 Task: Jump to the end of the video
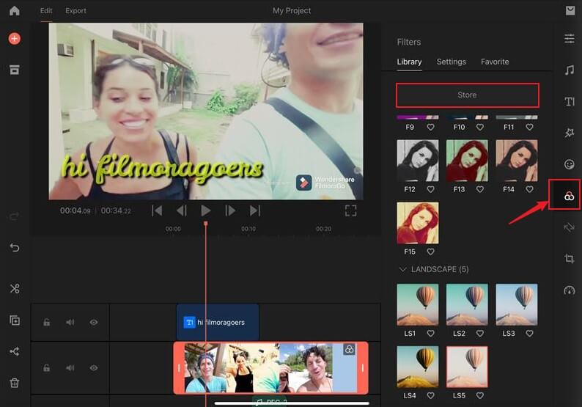255,210
